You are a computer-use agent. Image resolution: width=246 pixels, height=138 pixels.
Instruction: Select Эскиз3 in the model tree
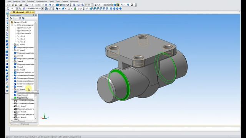[20, 56]
